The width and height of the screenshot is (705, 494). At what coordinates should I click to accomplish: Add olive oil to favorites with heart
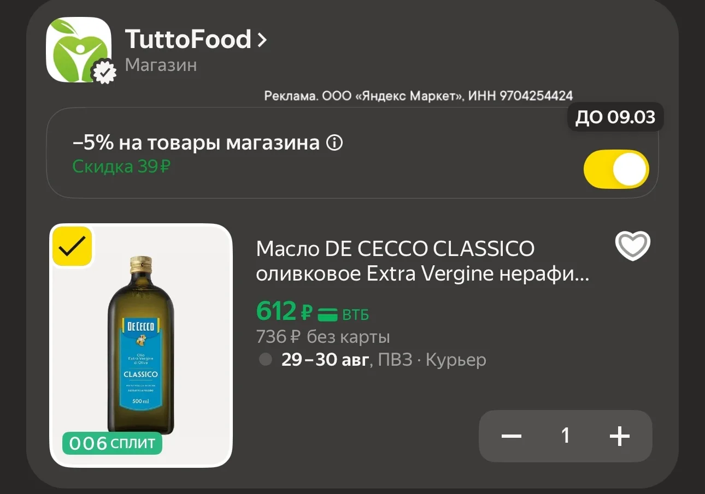coord(633,246)
